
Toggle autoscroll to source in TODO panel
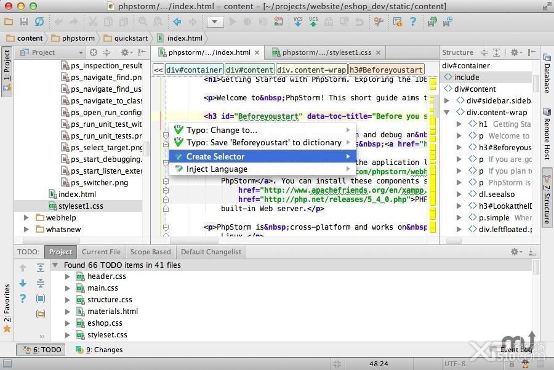41,299
